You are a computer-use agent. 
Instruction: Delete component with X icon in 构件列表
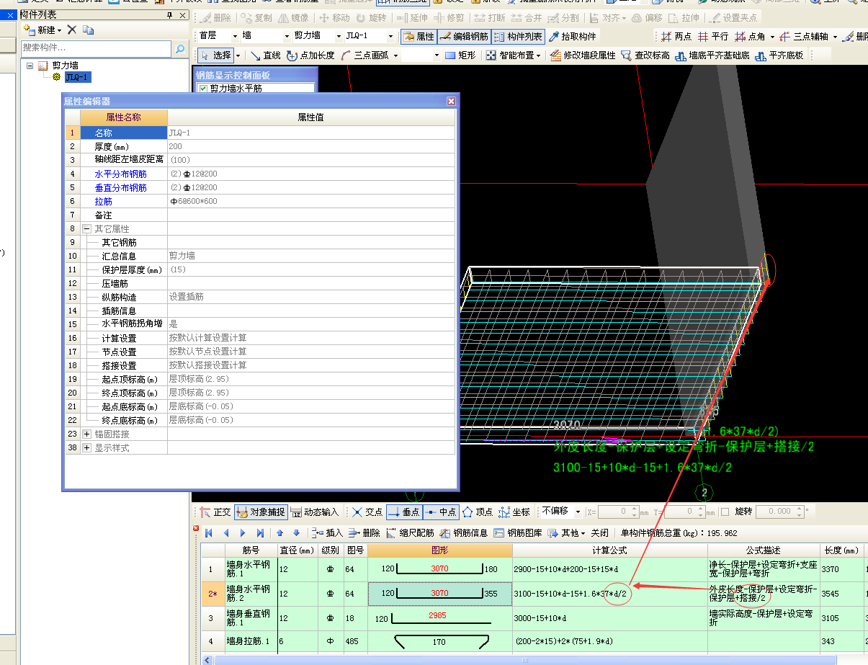click(x=71, y=30)
